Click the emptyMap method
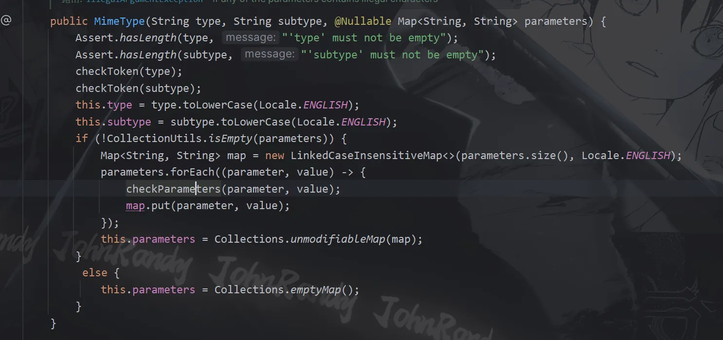723x340 pixels. 316,290
